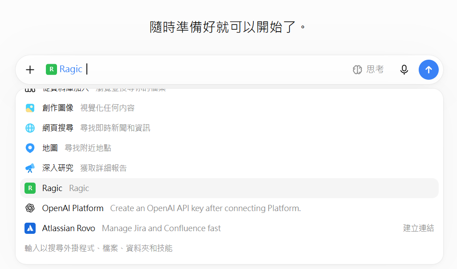The image size is (457, 269).
Task: Click the blue Atlassian Rovo icon
Action: [x=30, y=228]
